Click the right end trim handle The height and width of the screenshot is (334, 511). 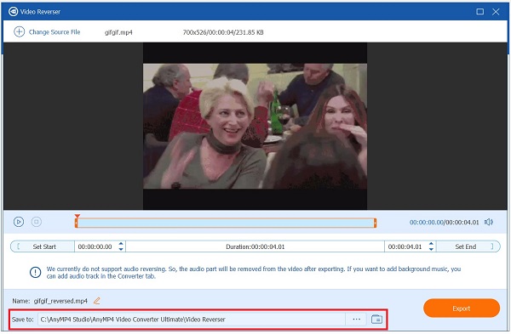(x=375, y=223)
